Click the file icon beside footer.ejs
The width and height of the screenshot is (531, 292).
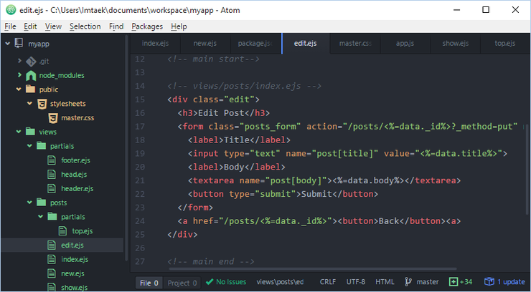coord(52,160)
